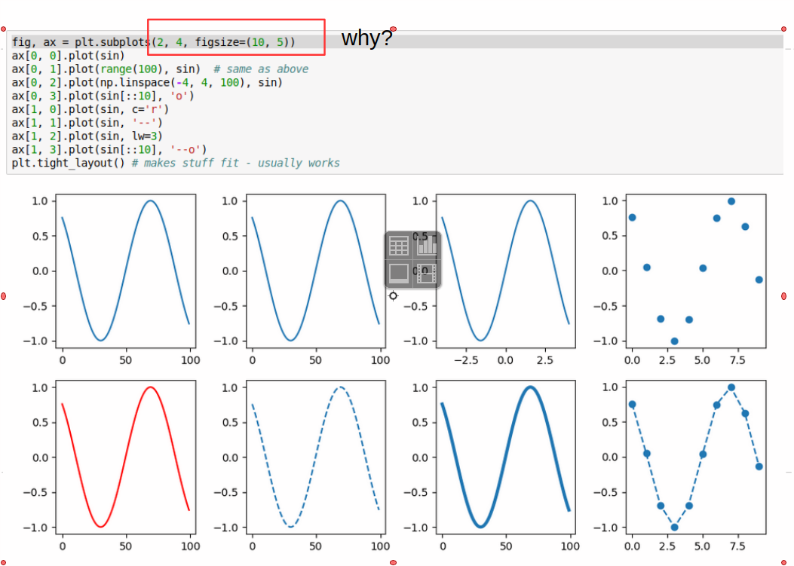Select the right-middle red selection handle

784,296
